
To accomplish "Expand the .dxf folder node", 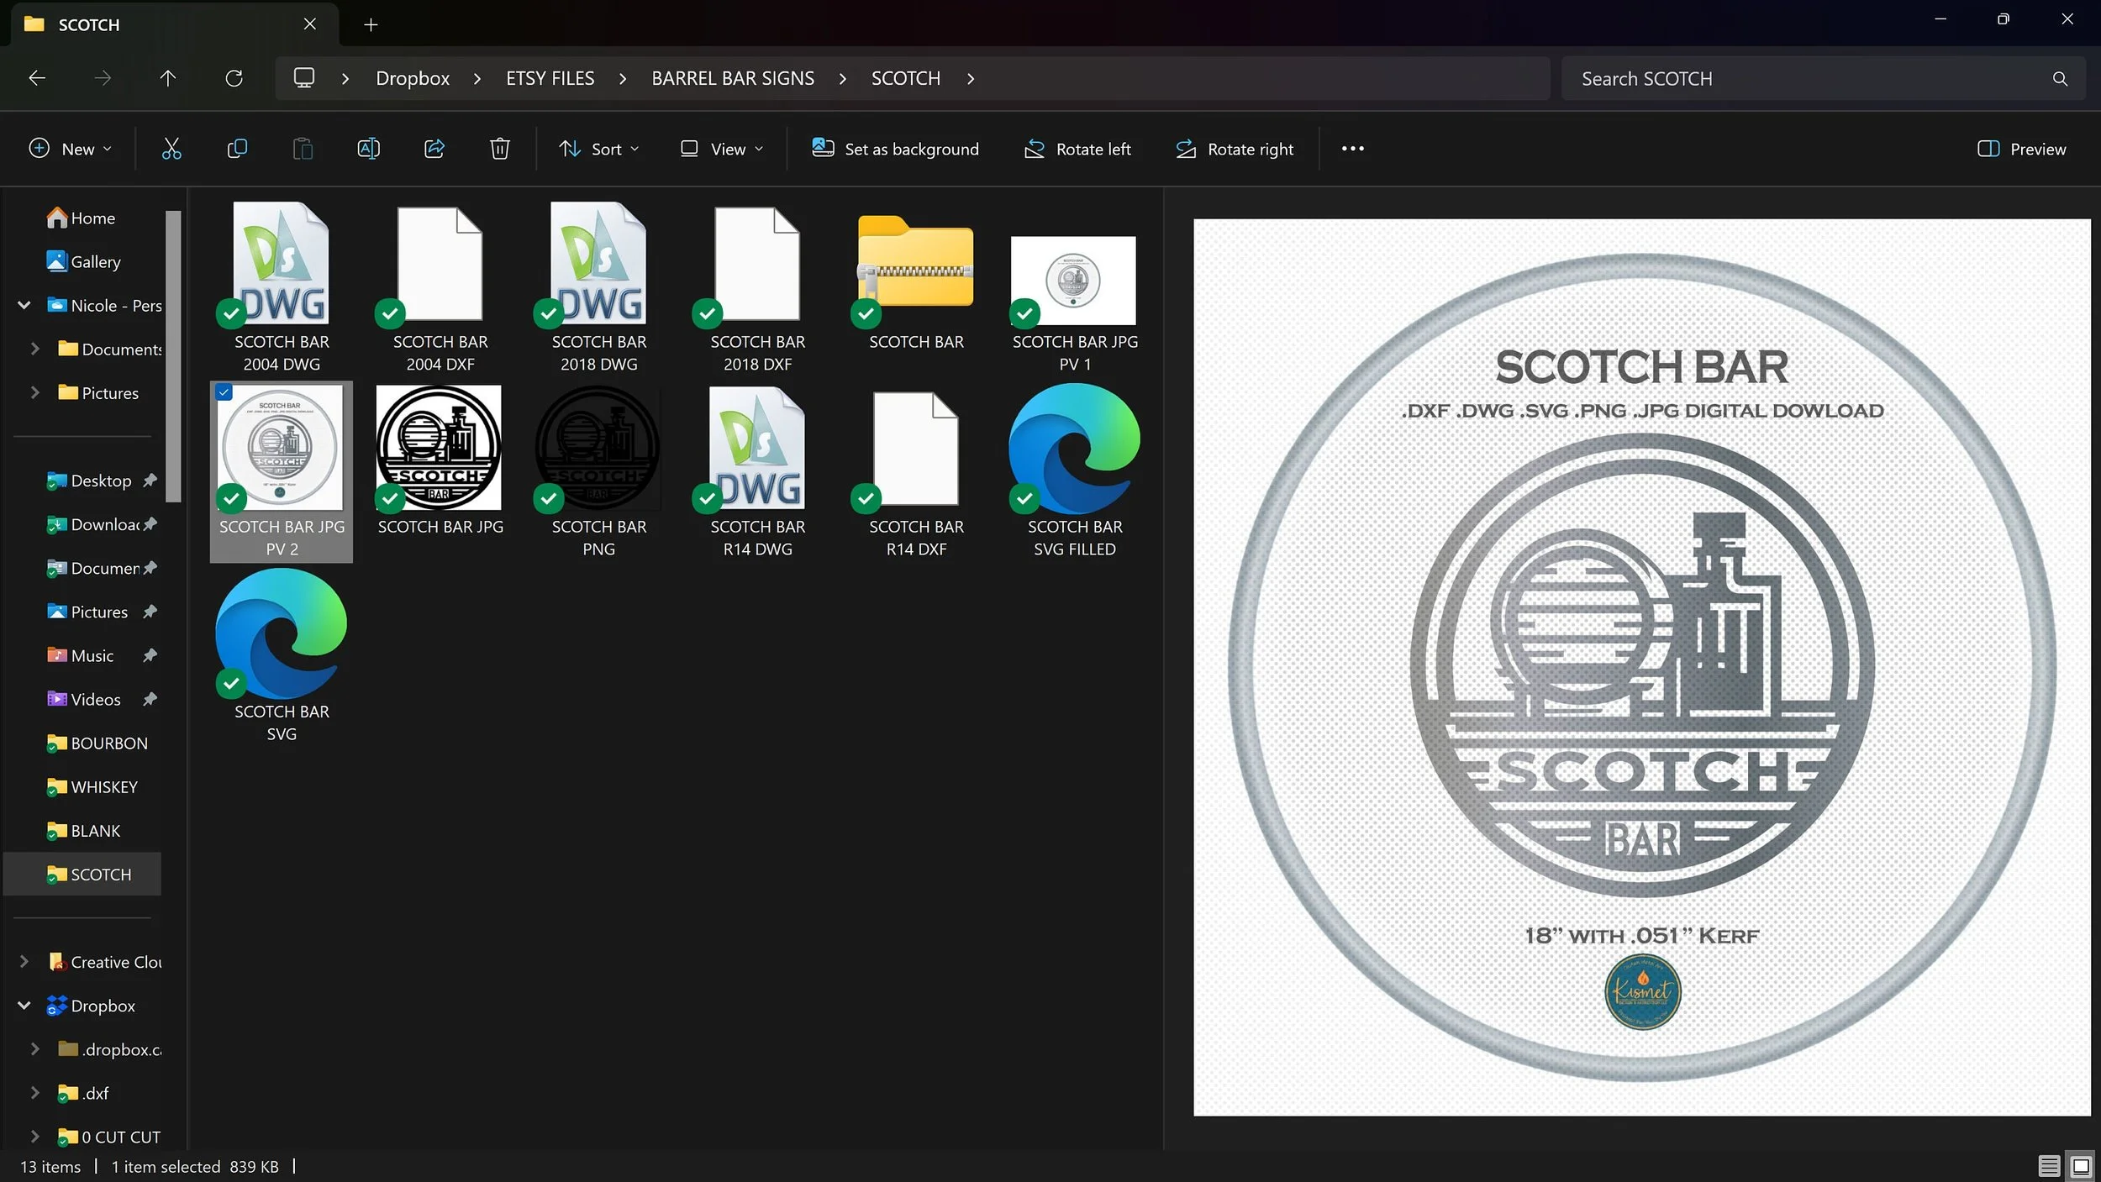I will 34,1093.
